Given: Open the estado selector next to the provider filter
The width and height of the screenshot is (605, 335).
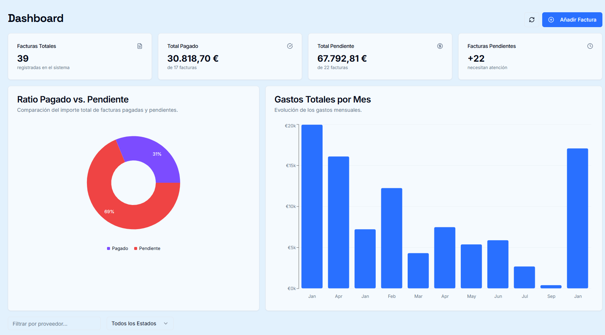Looking at the screenshot, I should pos(140,323).
